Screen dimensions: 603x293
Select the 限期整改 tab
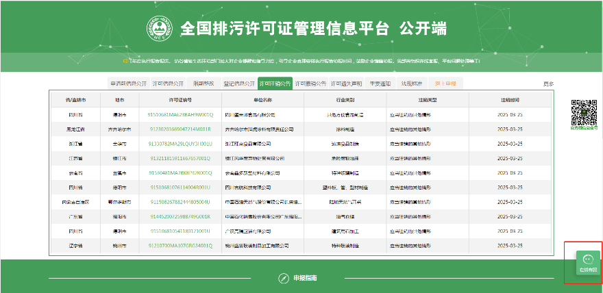(204, 84)
